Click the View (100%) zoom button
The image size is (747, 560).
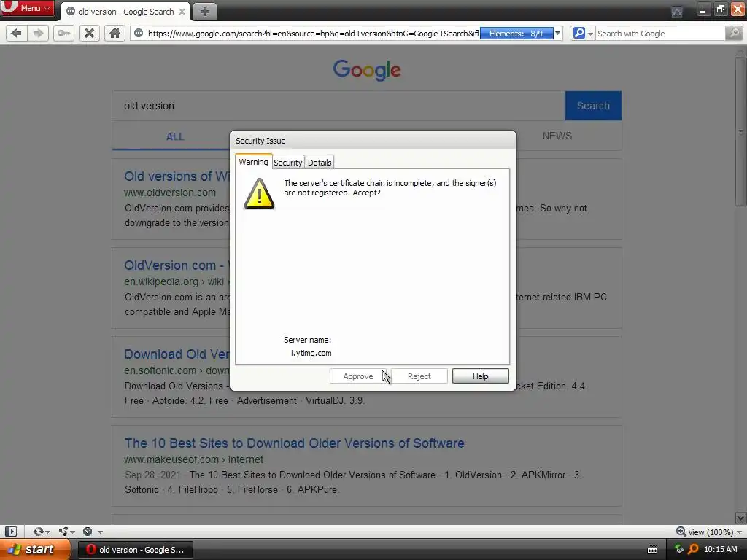coord(705,532)
